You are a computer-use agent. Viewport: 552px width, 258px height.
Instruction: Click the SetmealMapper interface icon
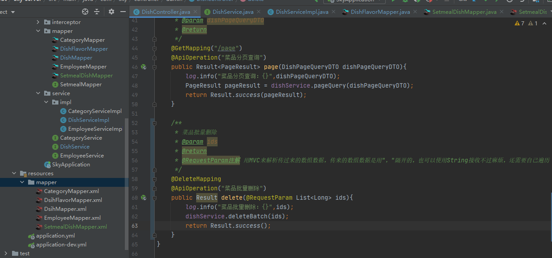(x=55, y=85)
